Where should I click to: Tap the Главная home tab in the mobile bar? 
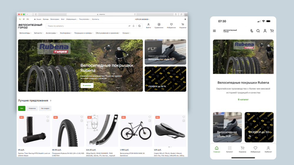(217, 149)
